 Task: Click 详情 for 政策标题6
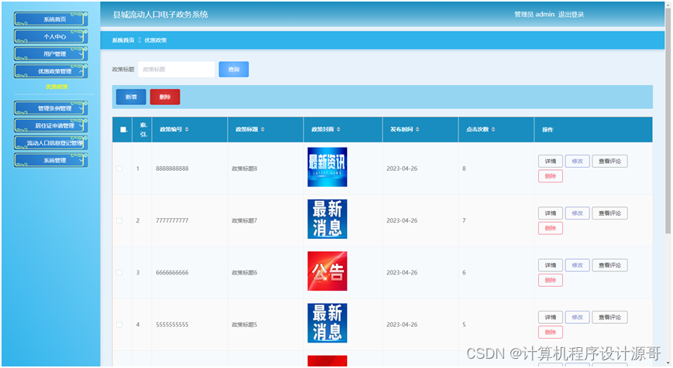[x=550, y=265]
